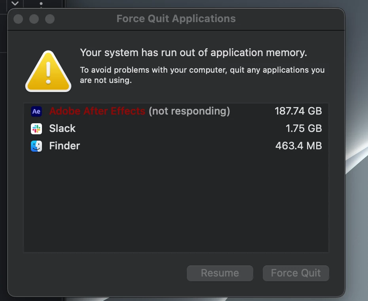Click the Adobe After Effects app icon
Screen dimensions: 368x301
coord(36,111)
